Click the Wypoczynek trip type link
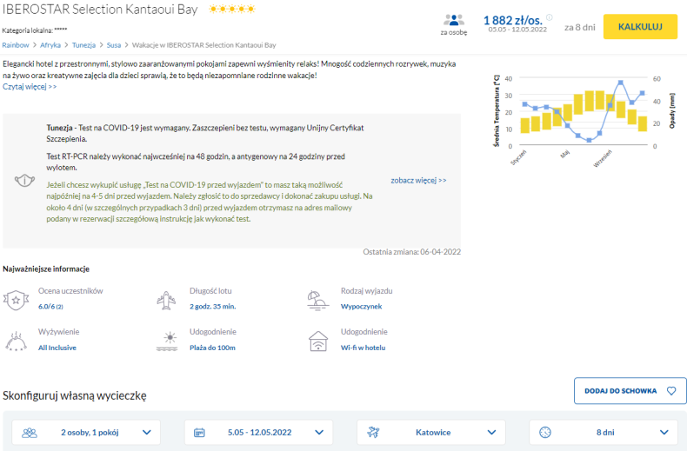 coord(362,307)
